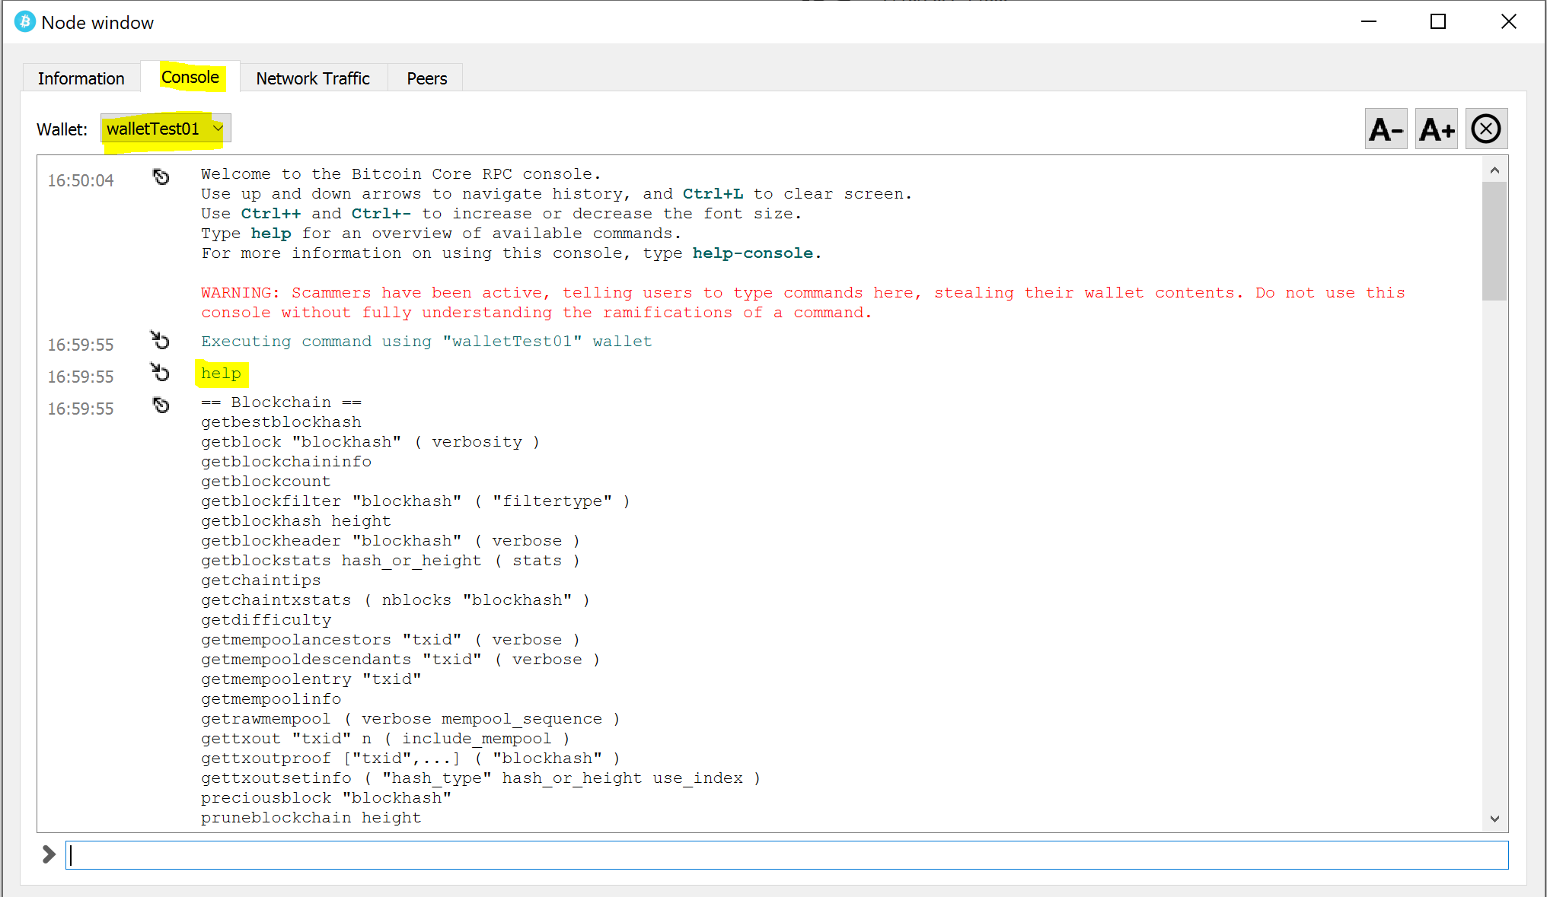This screenshot has height=897, width=1547.
Task: Click the reply icon beside welcome message
Action: coord(161,177)
